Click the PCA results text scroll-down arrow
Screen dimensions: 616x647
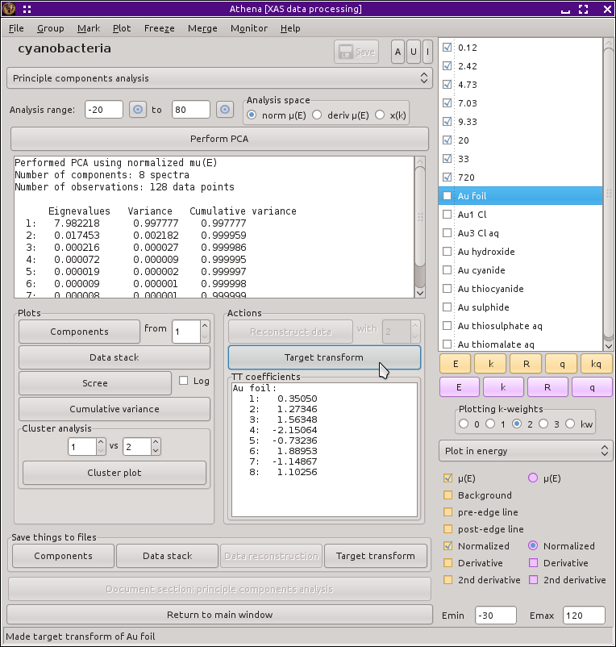[420, 293]
